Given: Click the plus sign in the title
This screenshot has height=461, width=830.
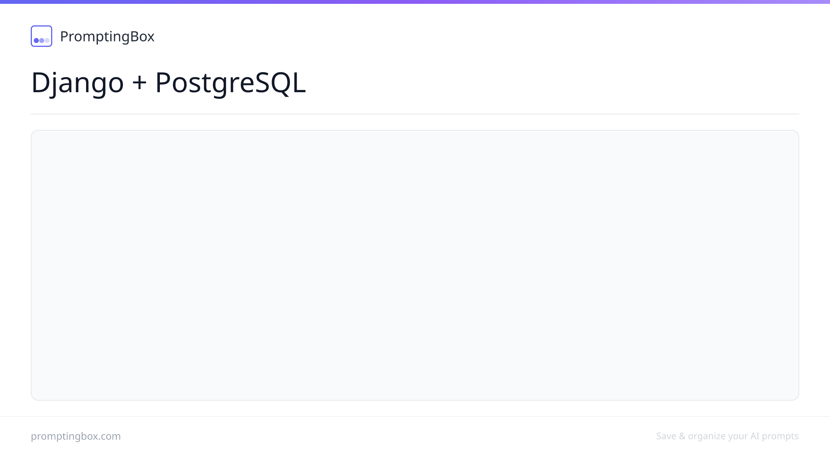Looking at the screenshot, I should coord(139,83).
